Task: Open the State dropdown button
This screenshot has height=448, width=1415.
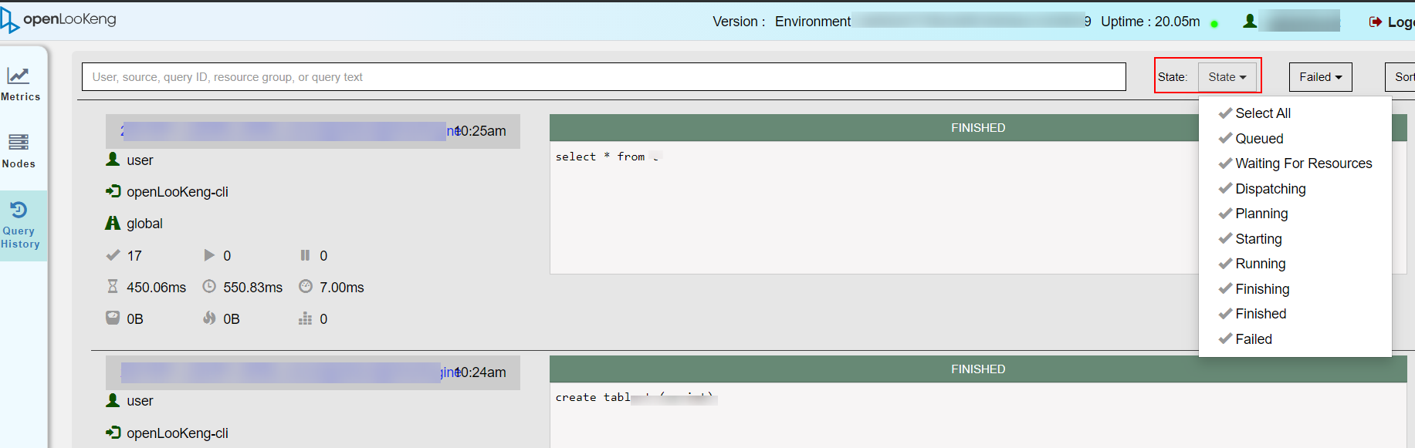Action: click(1227, 77)
